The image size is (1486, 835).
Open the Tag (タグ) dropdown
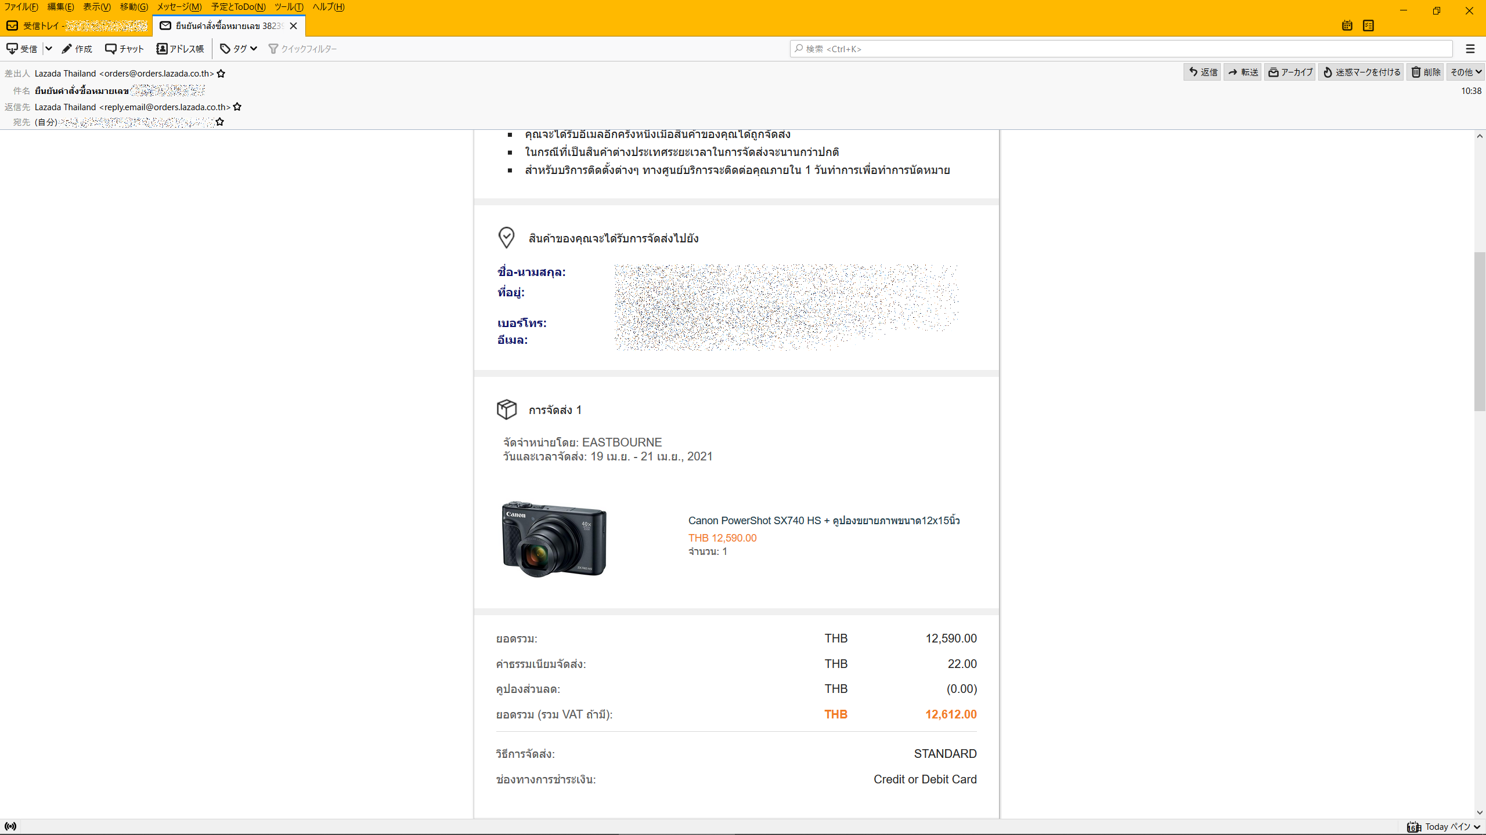(x=239, y=49)
